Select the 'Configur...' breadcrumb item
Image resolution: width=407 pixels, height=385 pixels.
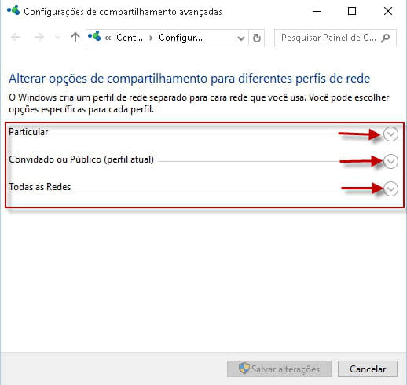(x=181, y=38)
